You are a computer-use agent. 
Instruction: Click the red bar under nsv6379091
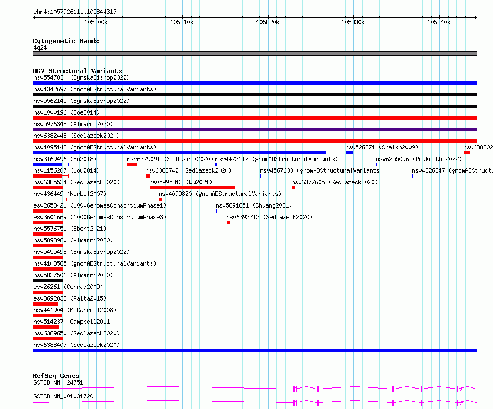(x=132, y=164)
